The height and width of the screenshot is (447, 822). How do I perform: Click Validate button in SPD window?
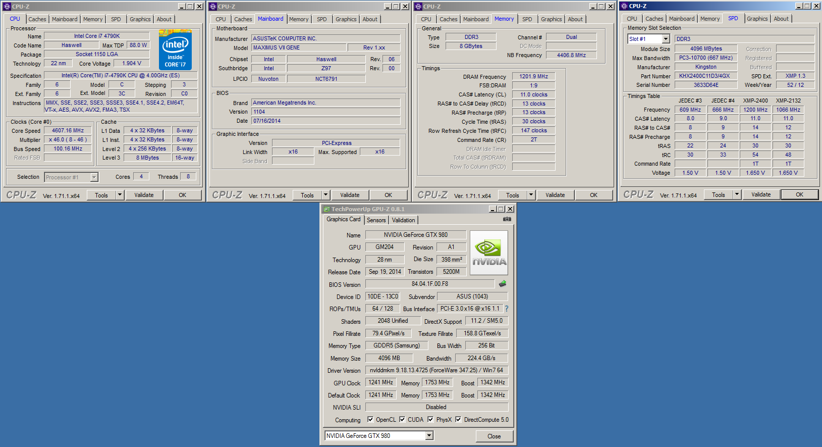761,194
